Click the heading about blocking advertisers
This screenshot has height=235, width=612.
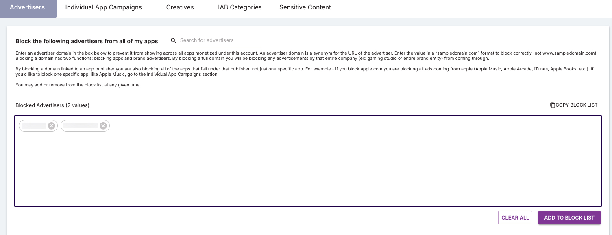coord(87,41)
